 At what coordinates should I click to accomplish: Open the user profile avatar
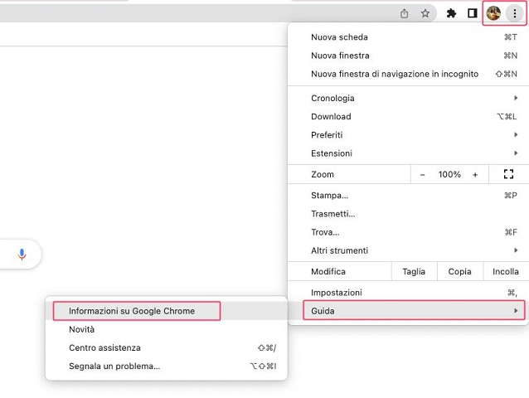pos(493,13)
